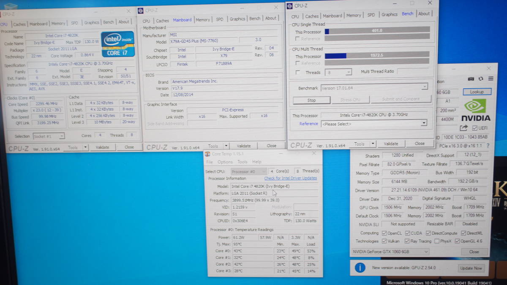Toggle the UEFI checkbox in GPU-Z
Screen dimensions: 507x285
[475, 128]
